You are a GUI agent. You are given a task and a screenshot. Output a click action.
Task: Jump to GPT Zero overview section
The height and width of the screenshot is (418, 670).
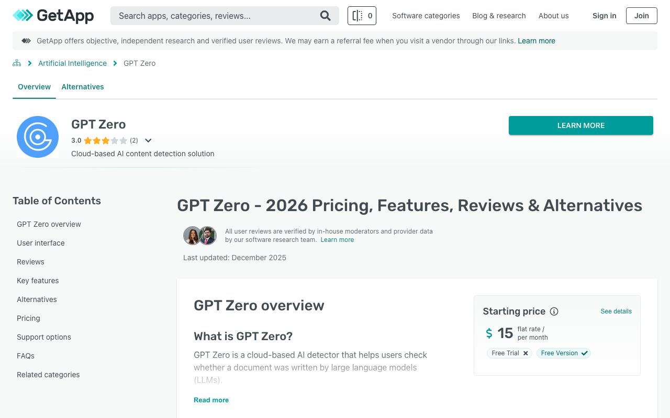[x=49, y=224]
